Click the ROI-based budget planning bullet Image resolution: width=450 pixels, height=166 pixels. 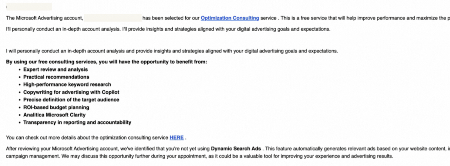point(56,107)
